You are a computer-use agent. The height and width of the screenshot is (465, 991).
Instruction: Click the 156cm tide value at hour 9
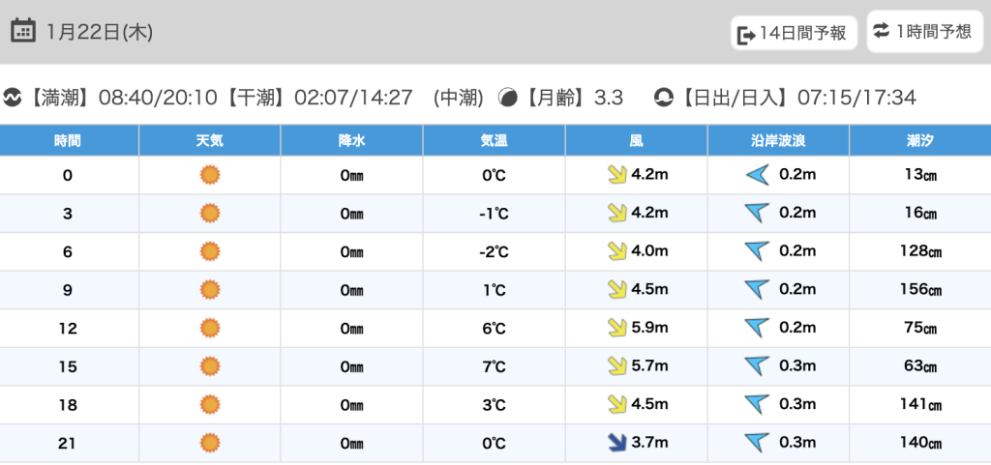point(919,290)
